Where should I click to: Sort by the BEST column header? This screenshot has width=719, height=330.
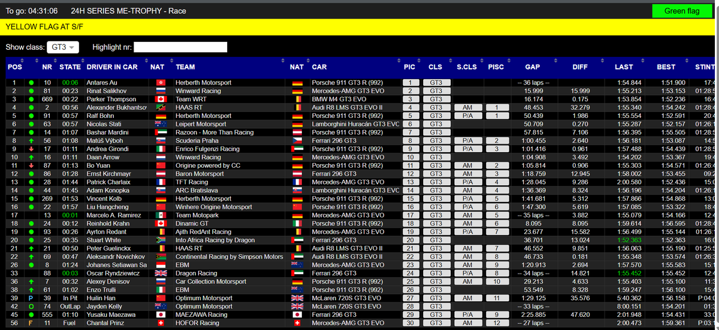pos(666,67)
